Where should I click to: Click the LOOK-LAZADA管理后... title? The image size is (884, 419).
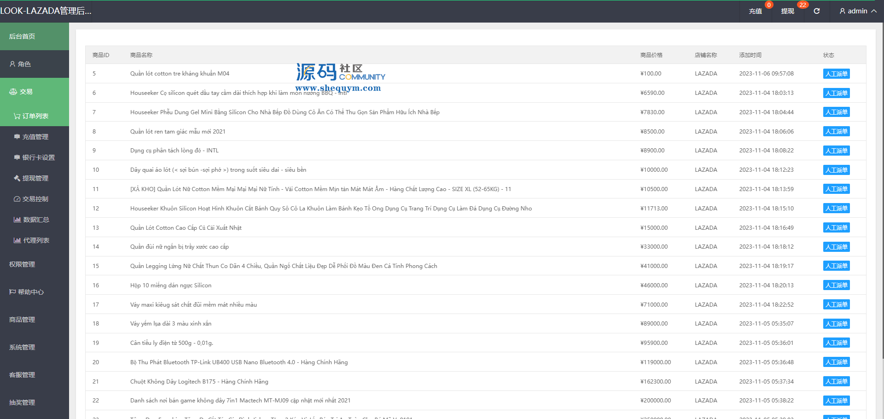click(46, 11)
